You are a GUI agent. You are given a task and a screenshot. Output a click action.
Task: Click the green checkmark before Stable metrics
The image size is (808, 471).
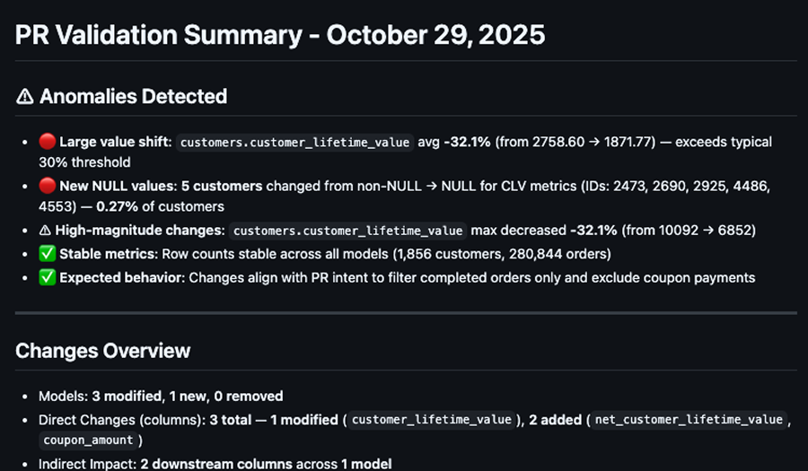(48, 254)
